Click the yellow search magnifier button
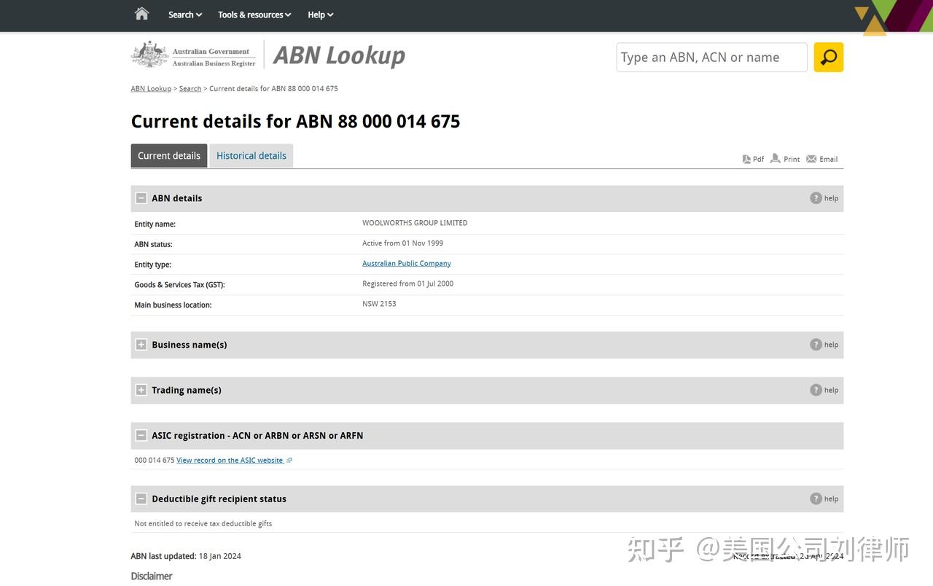Screen dimensions: 933x586 pos(829,58)
